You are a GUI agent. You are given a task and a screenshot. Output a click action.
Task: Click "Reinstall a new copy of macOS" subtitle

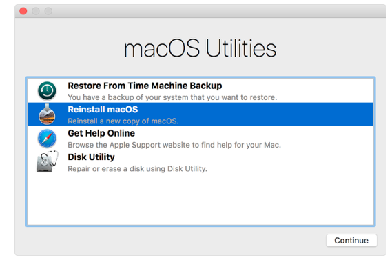[123, 121]
